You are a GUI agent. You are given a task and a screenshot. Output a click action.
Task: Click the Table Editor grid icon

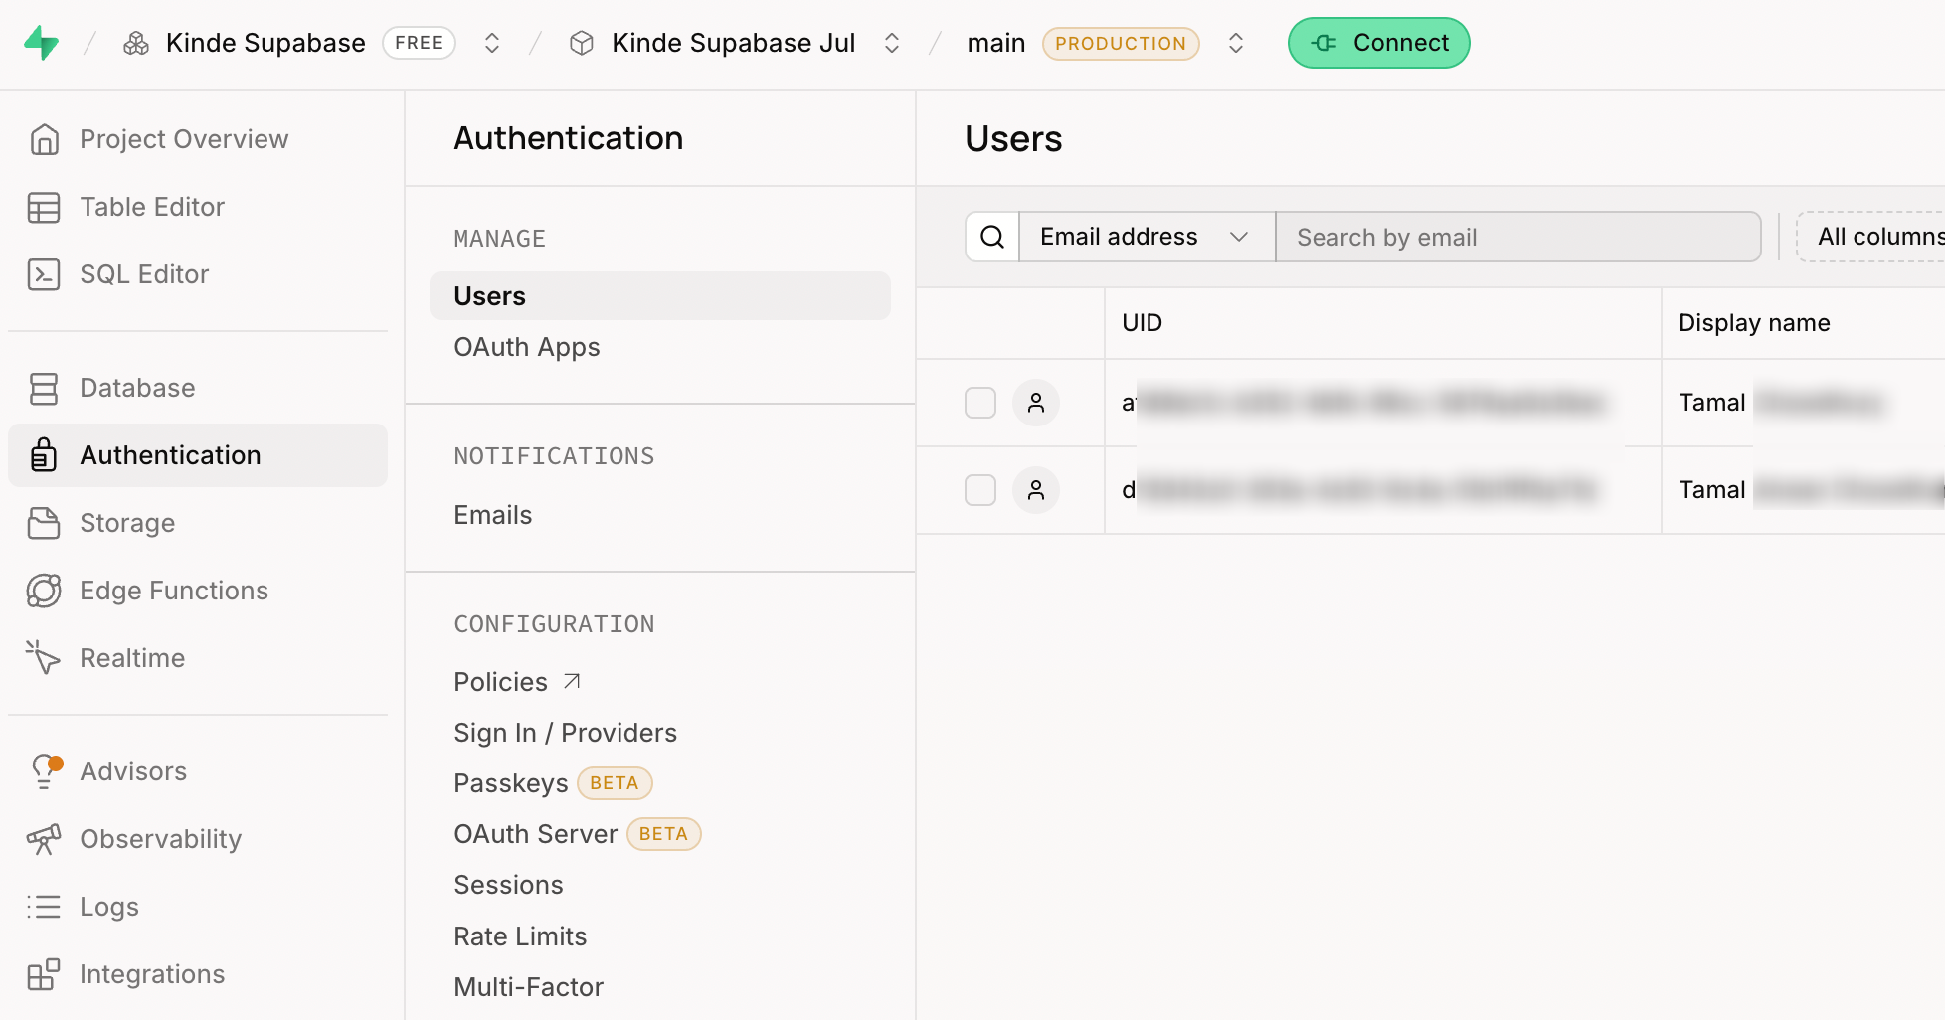pyautogui.click(x=44, y=207)
